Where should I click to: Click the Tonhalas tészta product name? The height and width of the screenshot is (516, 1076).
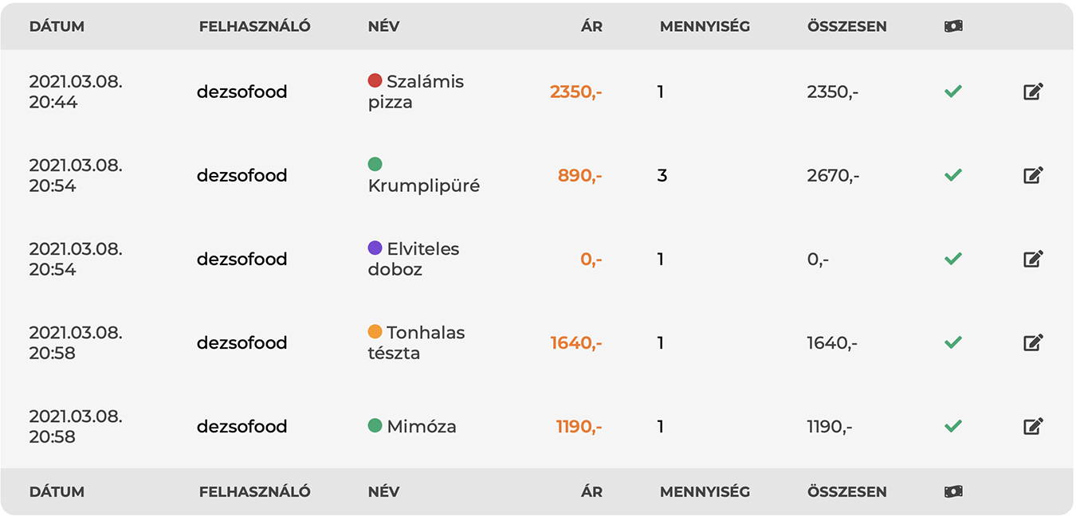click(x=416, y=342)
